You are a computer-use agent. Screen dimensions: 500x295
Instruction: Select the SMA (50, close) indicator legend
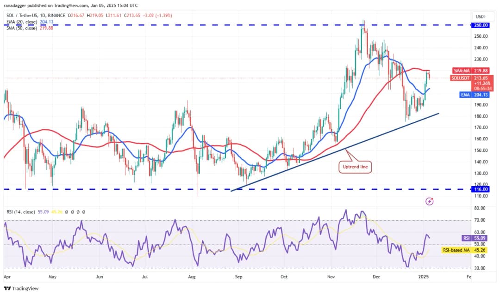point(28,27)
